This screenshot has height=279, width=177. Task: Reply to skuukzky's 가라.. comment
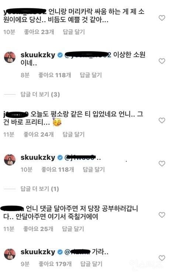(91, 264)
